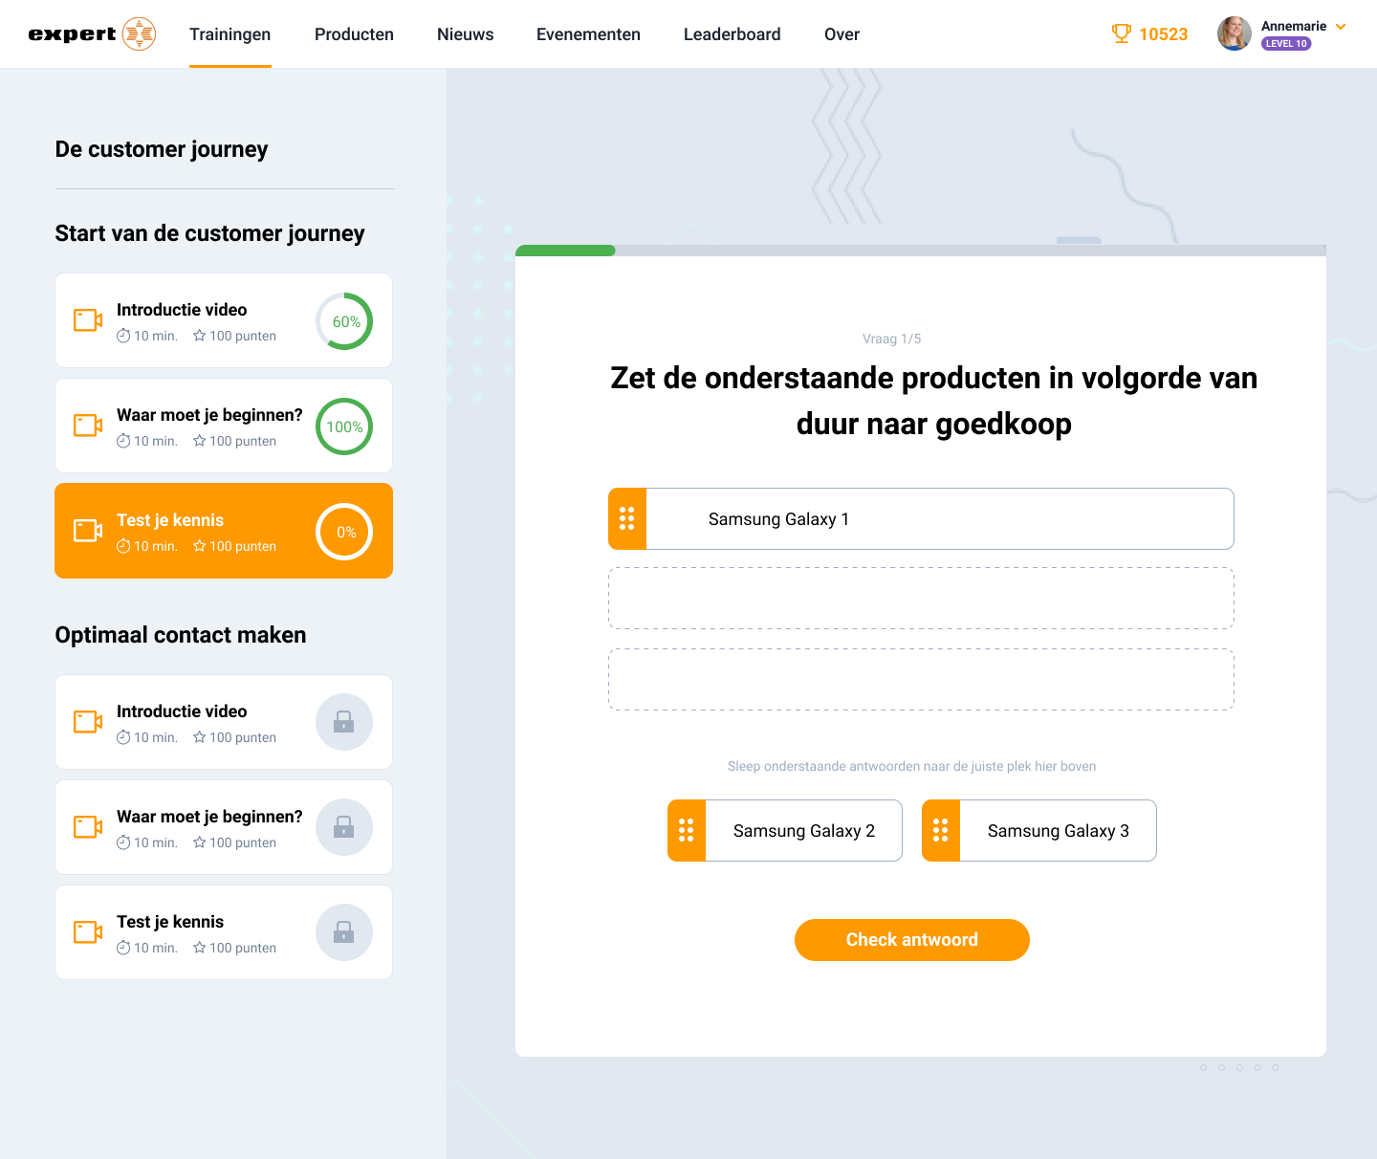The height and width of the screenshot is (1159, 1377).
Task: Click the 10523 points score
Action: (1163, 34)
